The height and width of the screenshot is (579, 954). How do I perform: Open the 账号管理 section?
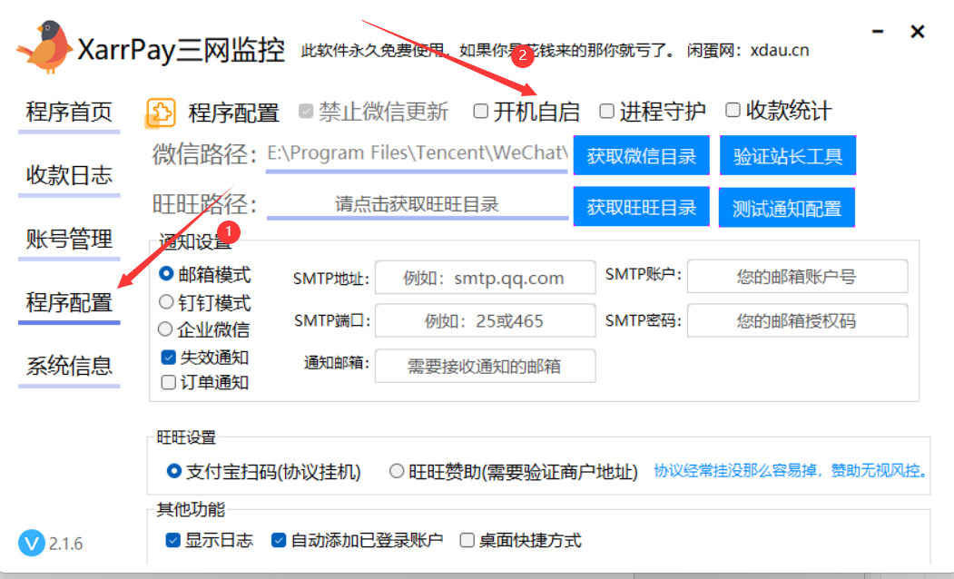[x=68, y=239]
